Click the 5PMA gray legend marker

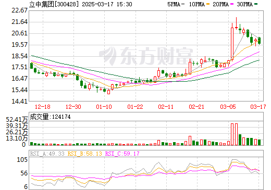coord(183,4)
